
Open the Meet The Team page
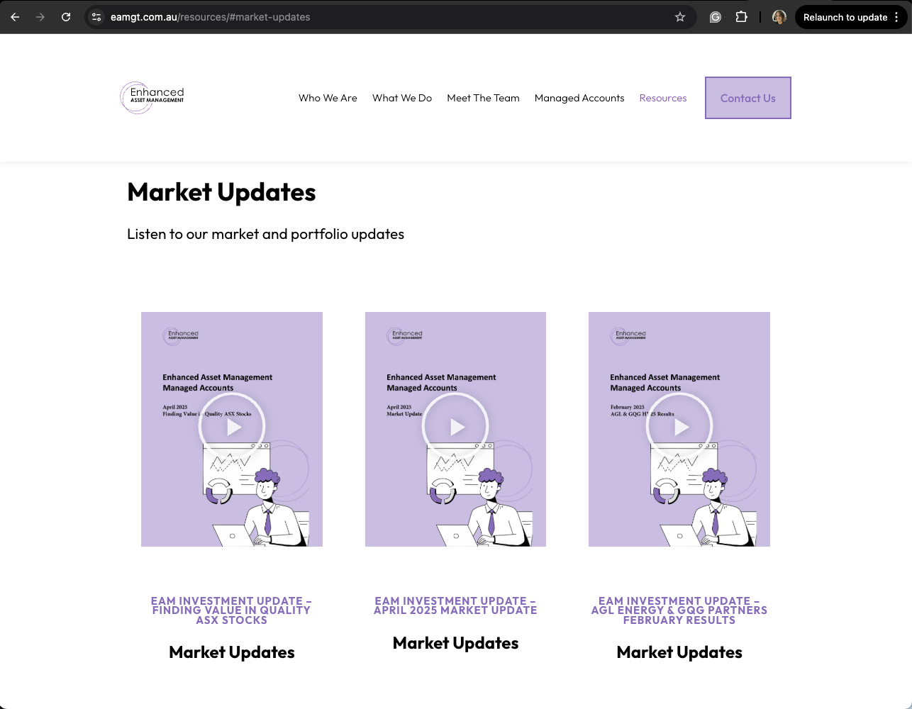(x=483, y=98)
